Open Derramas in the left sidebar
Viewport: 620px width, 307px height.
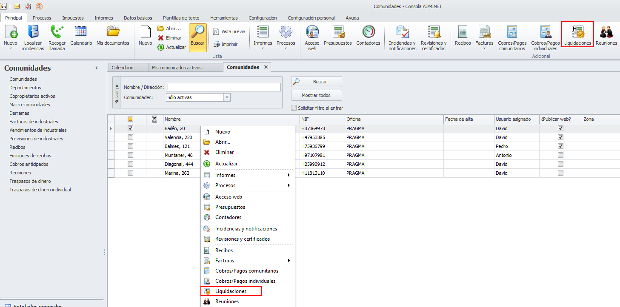(20, 113)
